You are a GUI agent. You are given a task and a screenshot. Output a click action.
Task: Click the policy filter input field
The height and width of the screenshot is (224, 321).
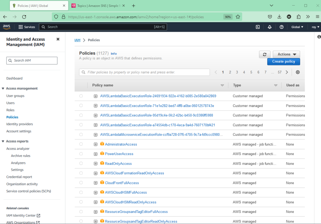[144, 72]
